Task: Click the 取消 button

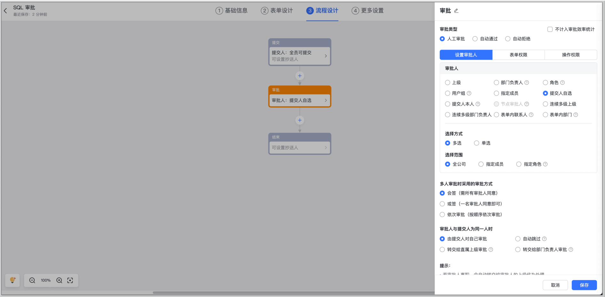Action: click(555, 285)
